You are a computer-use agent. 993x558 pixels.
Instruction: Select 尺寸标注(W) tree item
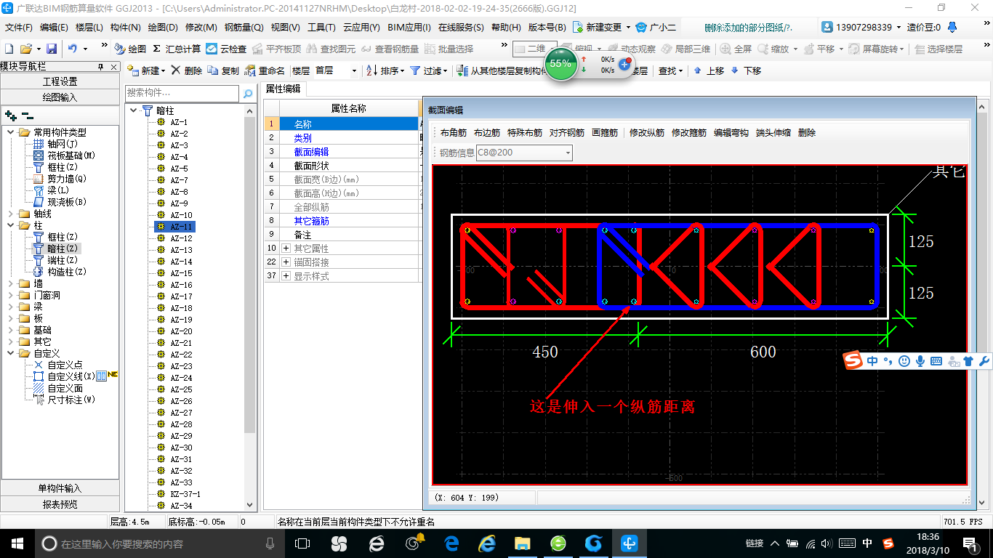[64, 400]
